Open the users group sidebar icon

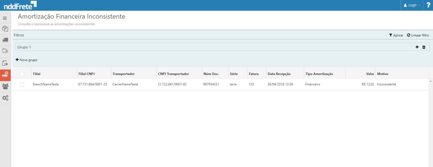point(5,86)
